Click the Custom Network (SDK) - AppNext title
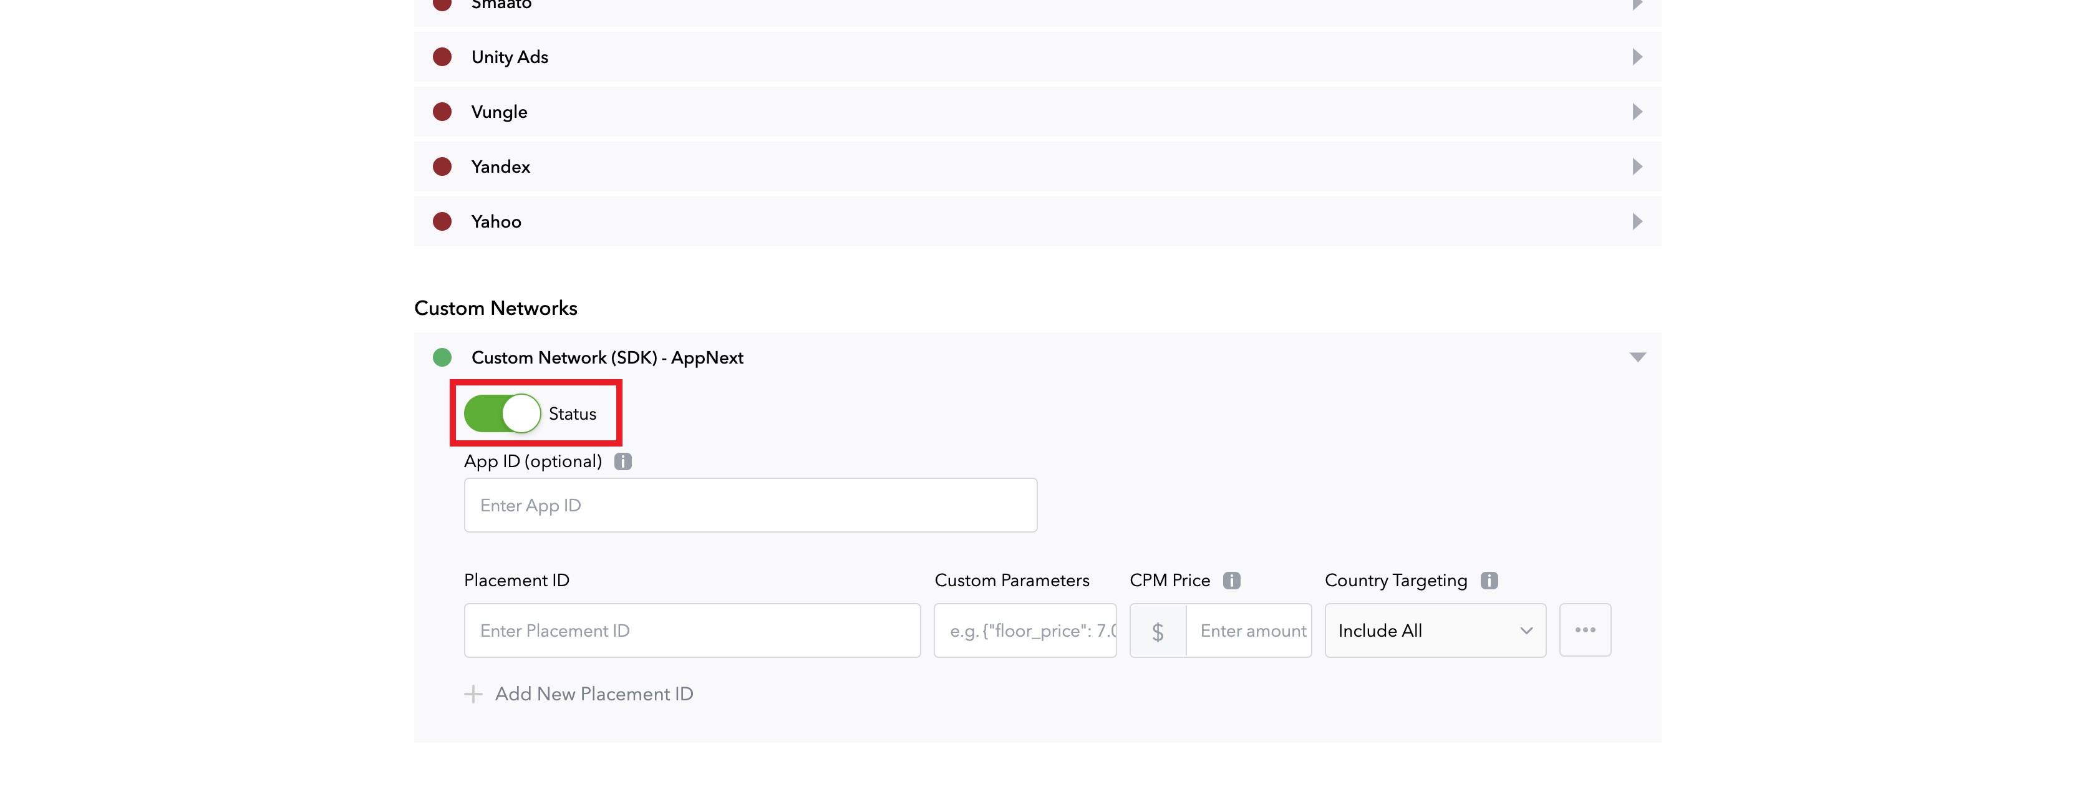Viewport: 2097px width, 792px height. click(606, 357)
